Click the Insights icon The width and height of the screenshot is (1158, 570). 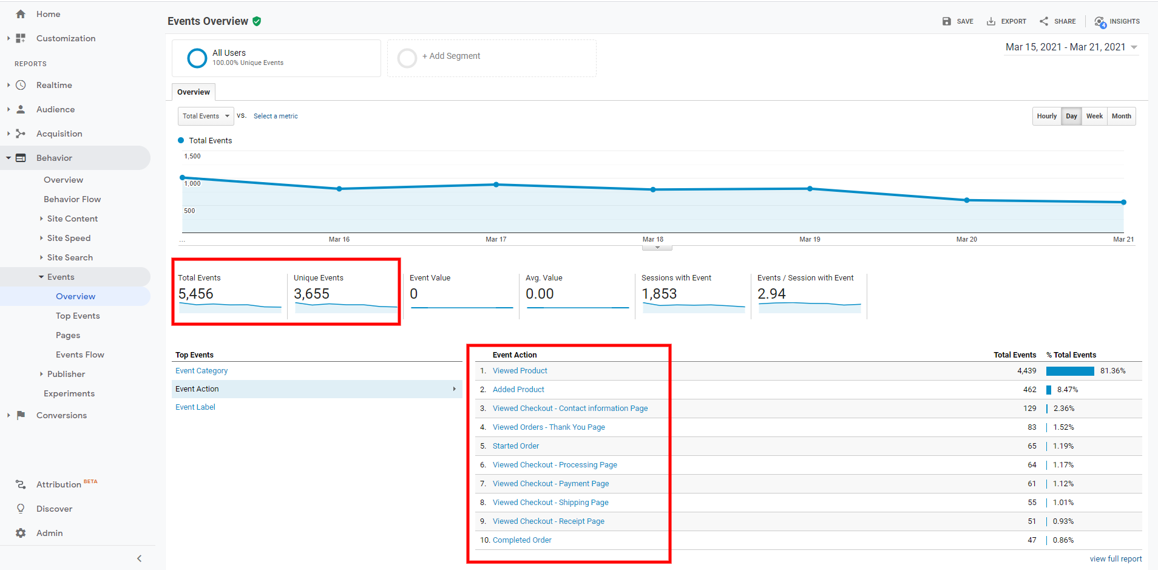[x=1100, y=22]
